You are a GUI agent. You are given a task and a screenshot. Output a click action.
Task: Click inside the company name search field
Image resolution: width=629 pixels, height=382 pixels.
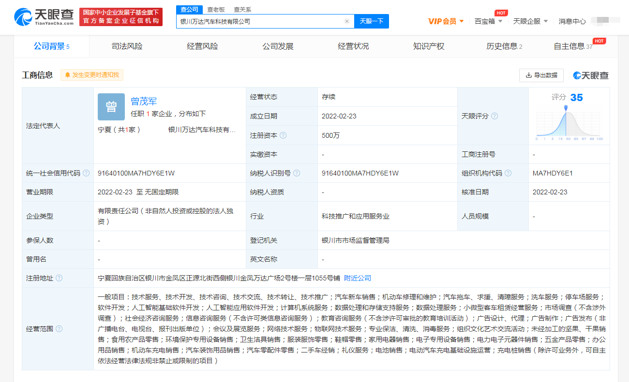tap(261, 21)
